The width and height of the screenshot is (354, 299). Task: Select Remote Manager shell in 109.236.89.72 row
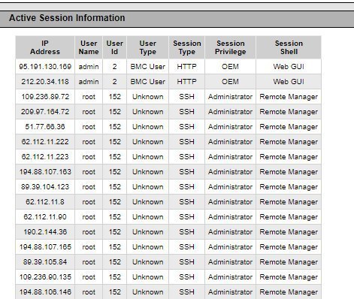(x=289, y=97)
